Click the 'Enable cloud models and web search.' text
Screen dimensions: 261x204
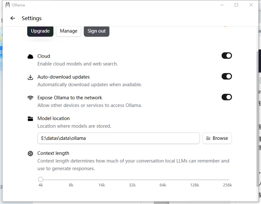(78, 64)
